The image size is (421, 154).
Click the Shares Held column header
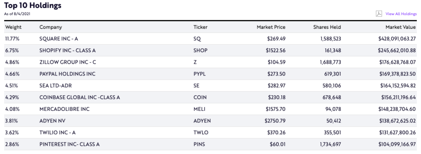[327, 27]
